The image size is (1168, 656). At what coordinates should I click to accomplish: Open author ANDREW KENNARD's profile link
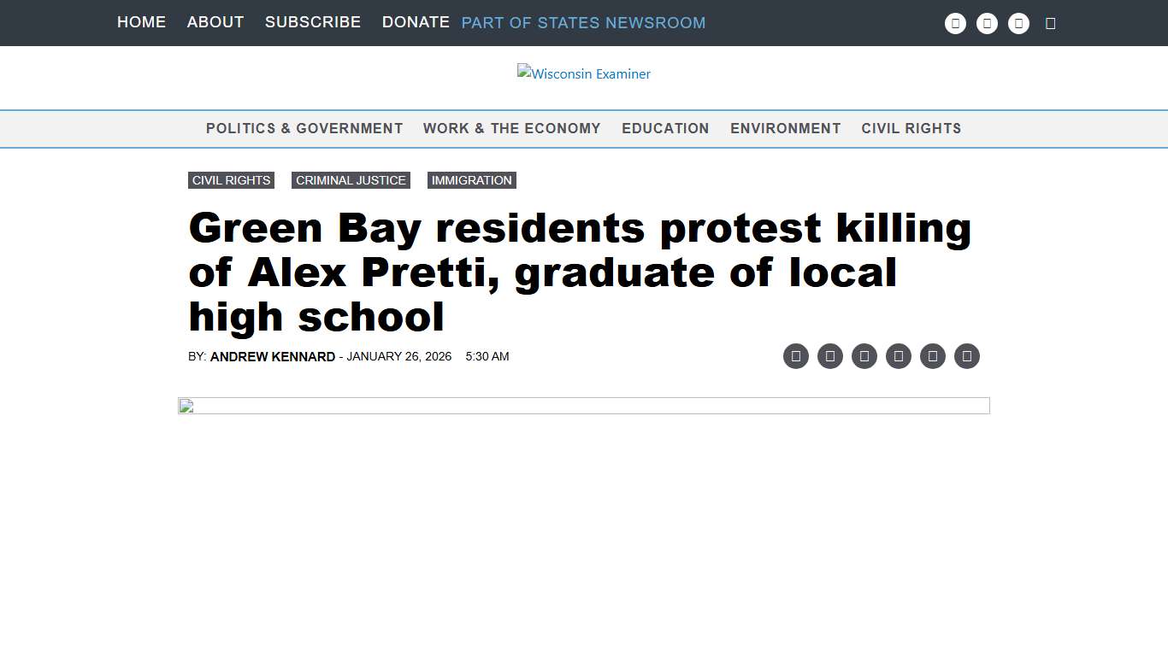pyautogui.click(x=272, y=356)
